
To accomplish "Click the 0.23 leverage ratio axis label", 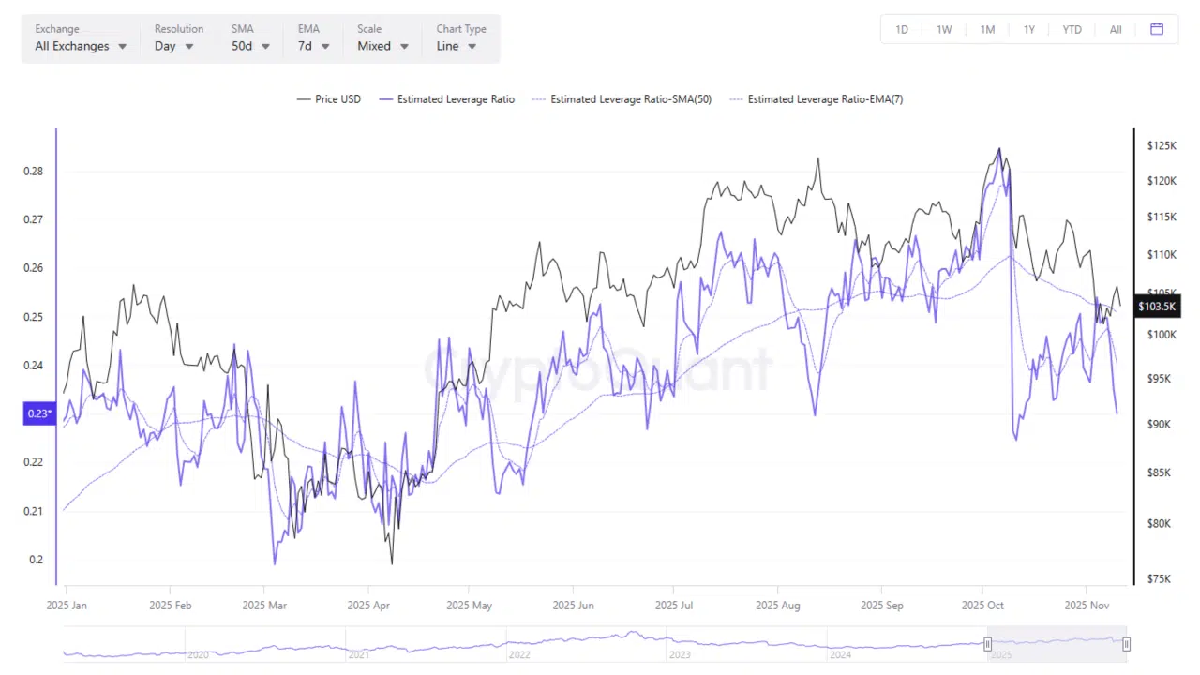I will [x=39, y=413].
